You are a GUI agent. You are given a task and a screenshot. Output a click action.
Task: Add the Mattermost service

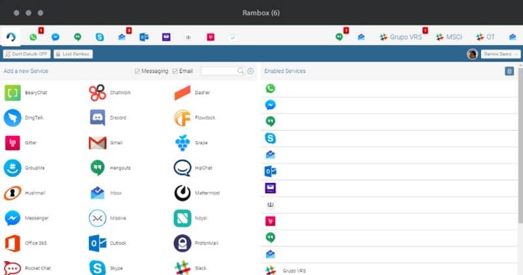click(x=197, y=193)
